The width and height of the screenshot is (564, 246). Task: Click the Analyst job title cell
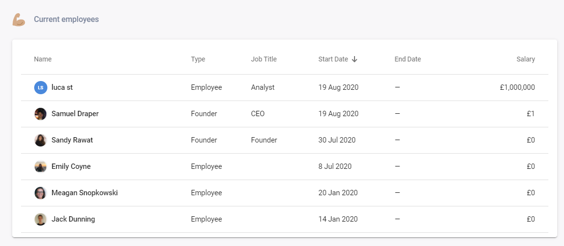click(263, 87)
